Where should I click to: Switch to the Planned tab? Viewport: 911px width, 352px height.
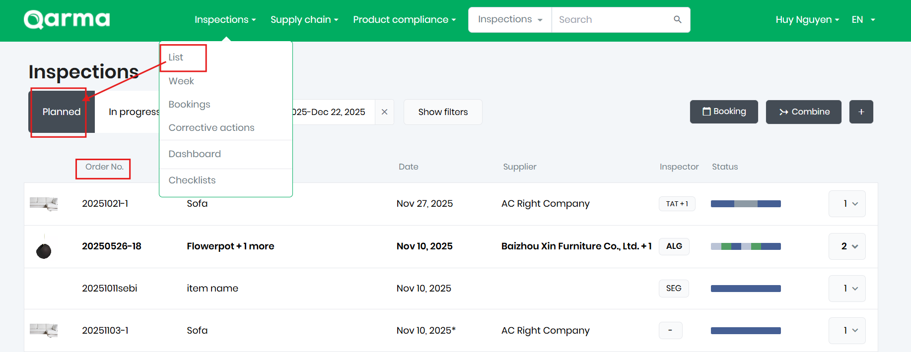62,112
